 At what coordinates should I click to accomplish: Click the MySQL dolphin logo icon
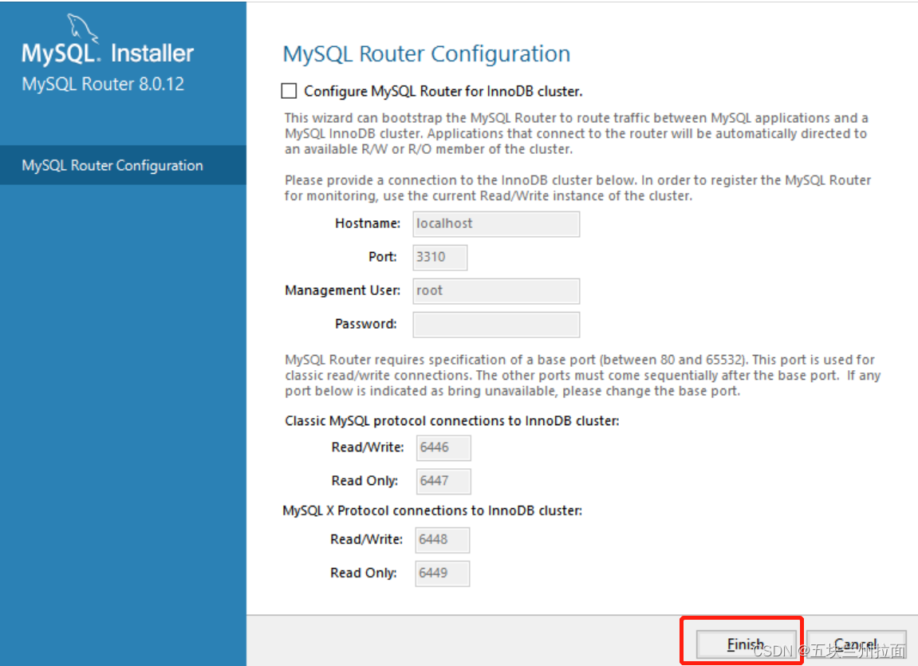[81, 27]
